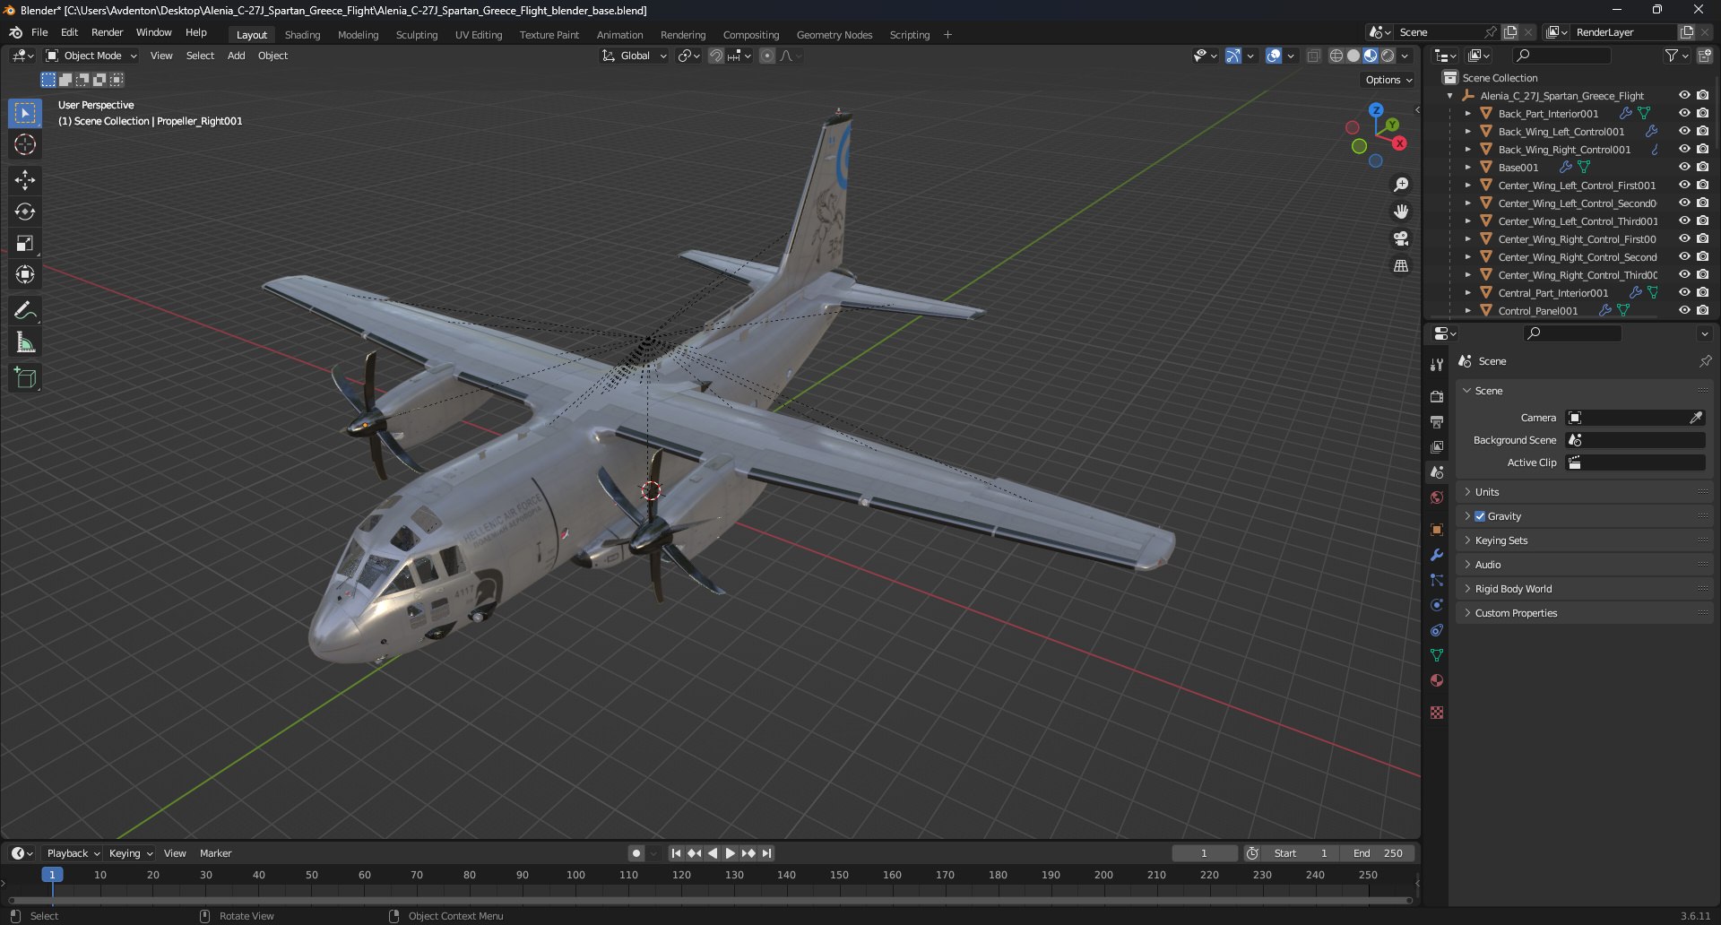Open the Modifiers properties tab
The height and width of the screenshot is (925, 1721).
point(1437,555)
